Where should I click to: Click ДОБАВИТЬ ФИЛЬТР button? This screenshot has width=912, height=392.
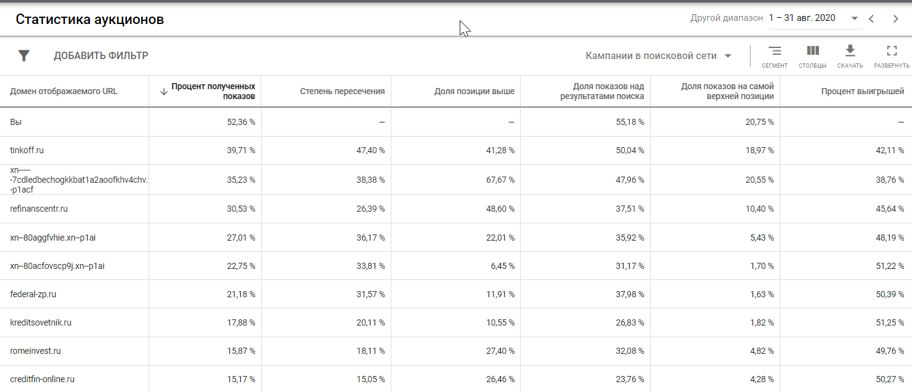(x=101, y=56)
